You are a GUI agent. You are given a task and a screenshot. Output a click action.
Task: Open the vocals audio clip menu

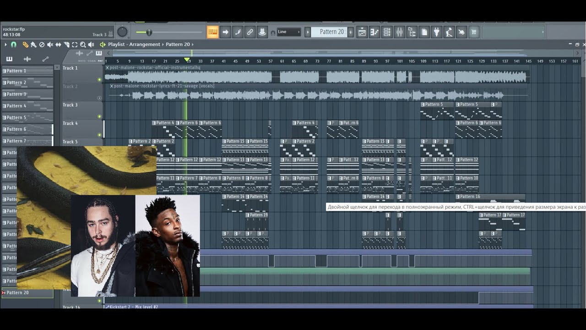pyautogui.click(x=112, y=86)
